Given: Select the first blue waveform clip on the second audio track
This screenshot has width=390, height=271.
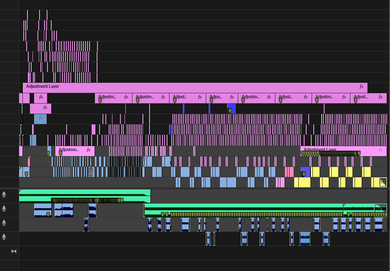Looking at the screenshot, I should [43, 210].
